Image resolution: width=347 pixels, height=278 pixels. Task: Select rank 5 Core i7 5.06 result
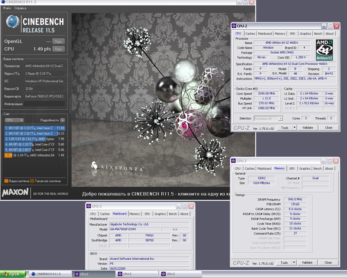(x=35, y=150)
